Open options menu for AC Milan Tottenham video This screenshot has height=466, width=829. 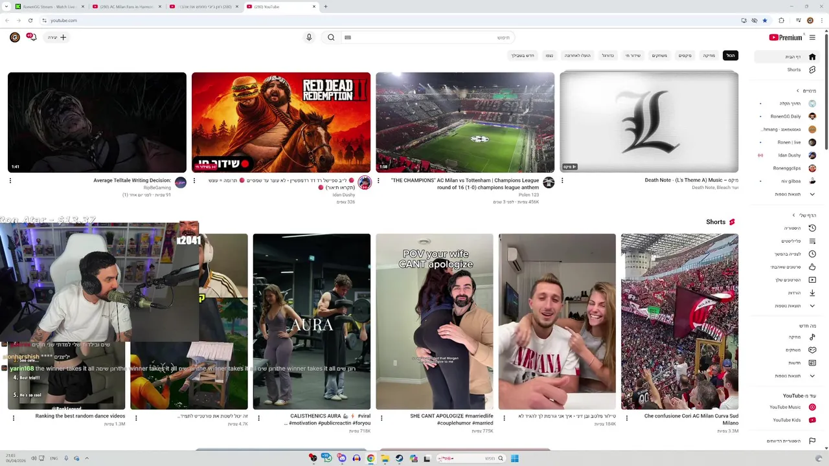pyautogui.click(x=378, y=181)
